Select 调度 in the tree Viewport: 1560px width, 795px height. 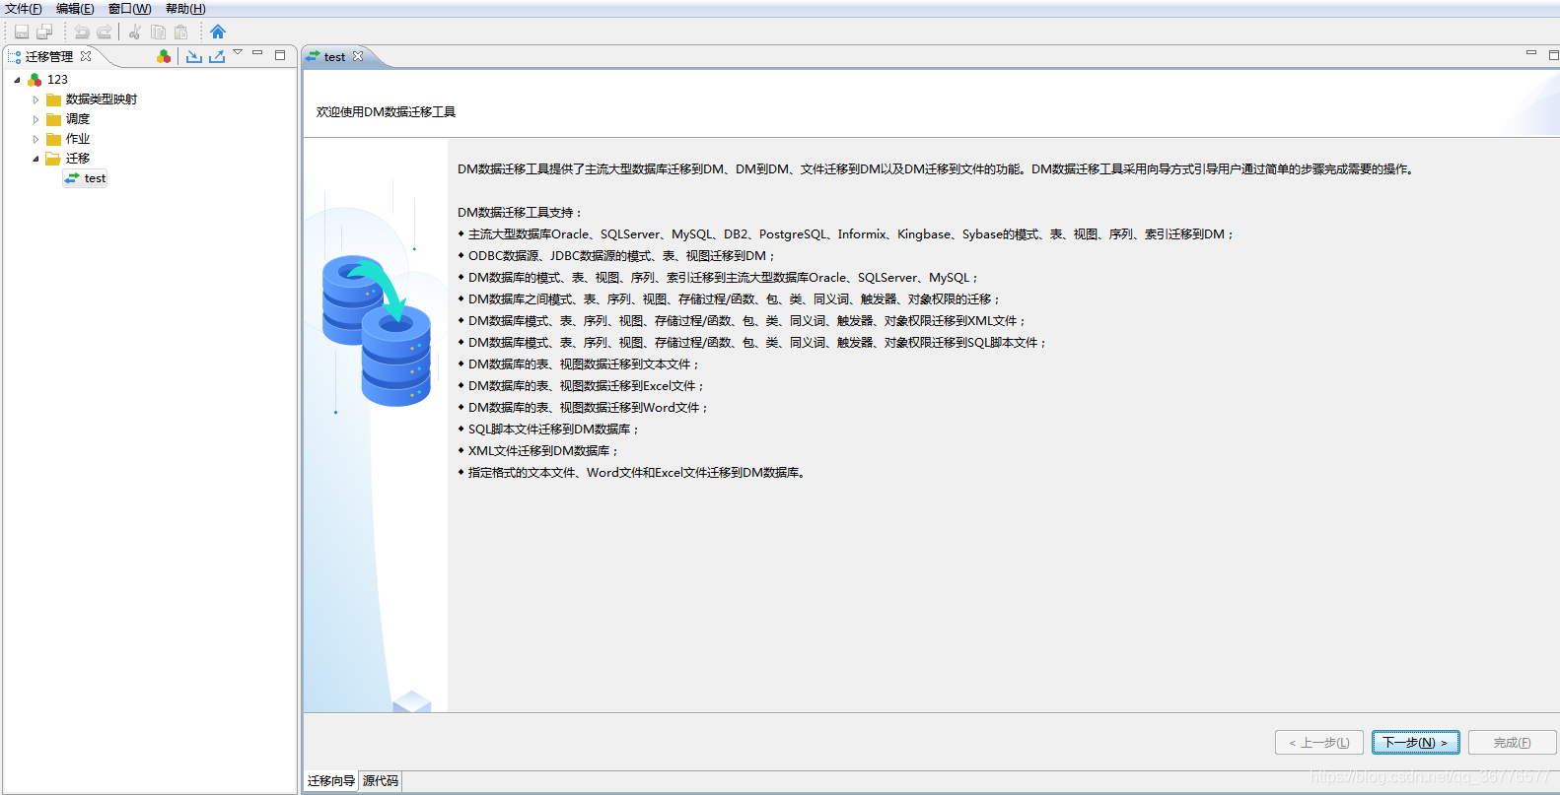pyautogui.click(x=78, y=119)
